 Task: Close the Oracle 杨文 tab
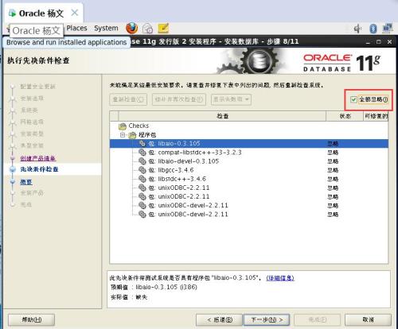point(75,13)
